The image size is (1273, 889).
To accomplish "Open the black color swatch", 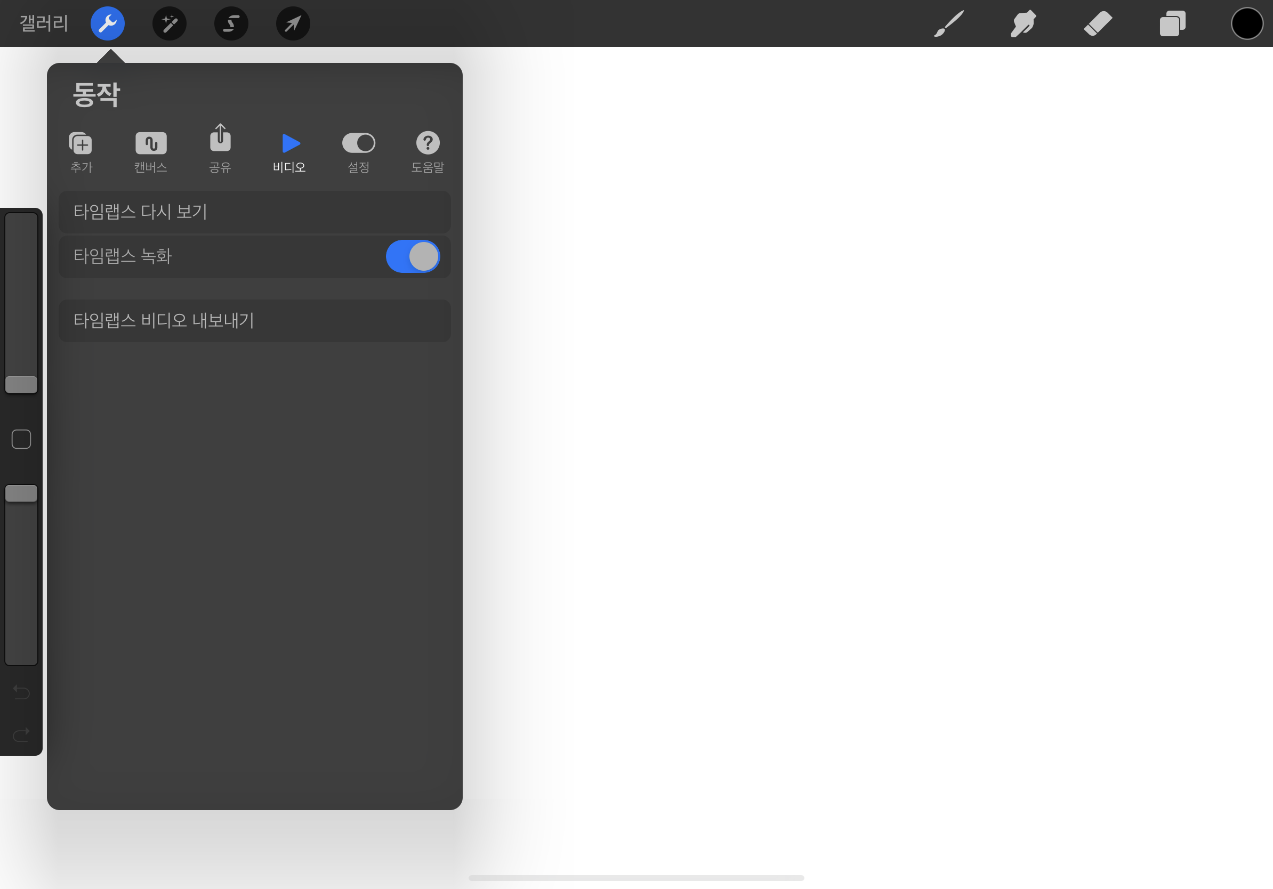I will coord(1246,24).
